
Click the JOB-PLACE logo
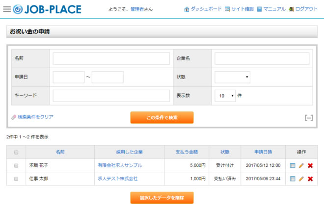click(x=47, y=9)
